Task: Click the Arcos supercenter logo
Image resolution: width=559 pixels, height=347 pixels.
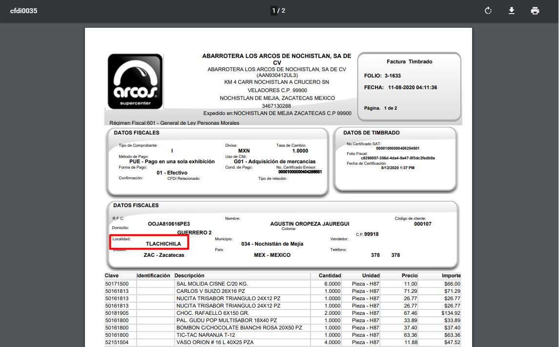Action: point(135,81)
